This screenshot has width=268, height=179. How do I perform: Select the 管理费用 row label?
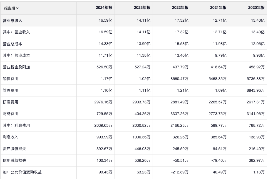(11, 91)
